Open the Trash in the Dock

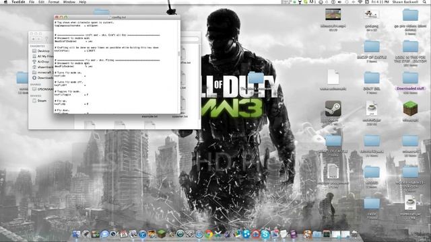tap(355, 234)
